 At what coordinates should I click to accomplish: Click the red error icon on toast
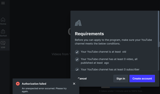tap(18, 84)
